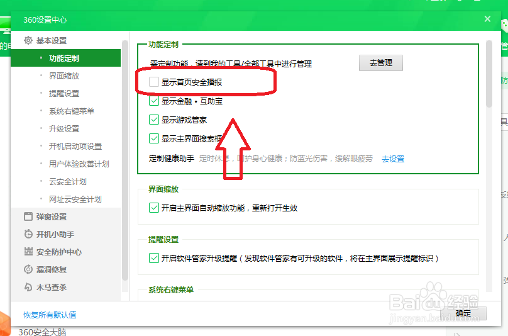Confirm settings with 确定 button
508x336 pixels.
463,313
